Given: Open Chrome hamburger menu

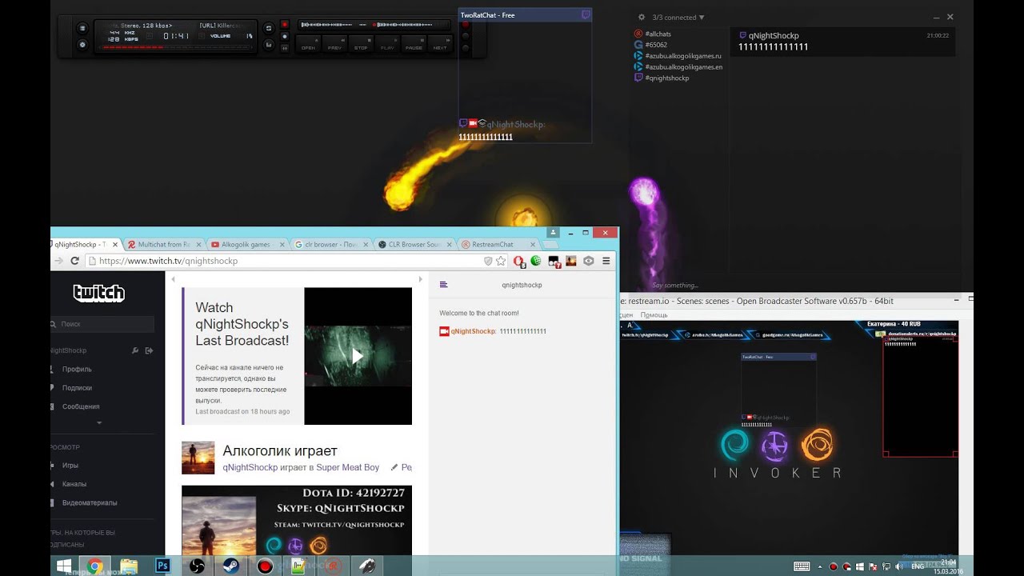Looking at the screenshot, I should tap(606, 261).
